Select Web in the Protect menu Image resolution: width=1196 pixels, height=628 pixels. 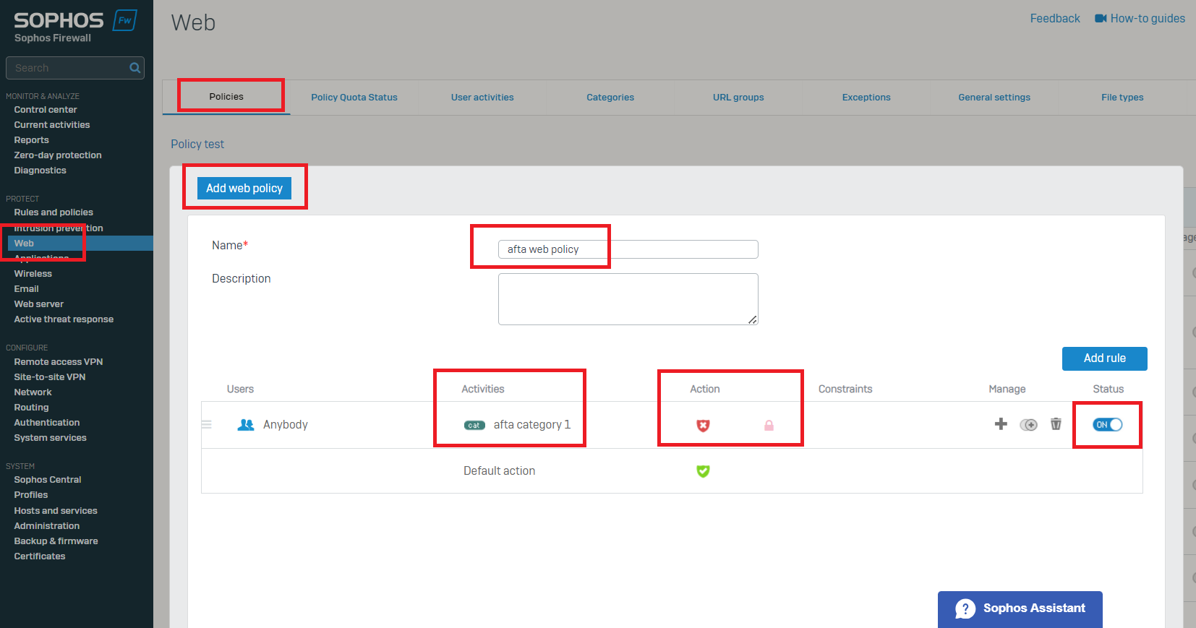point(24,244)
